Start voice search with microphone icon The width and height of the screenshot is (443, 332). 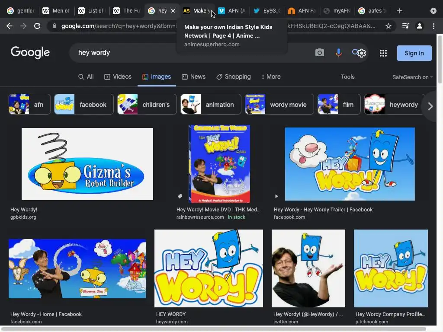[x=338, y=52]
